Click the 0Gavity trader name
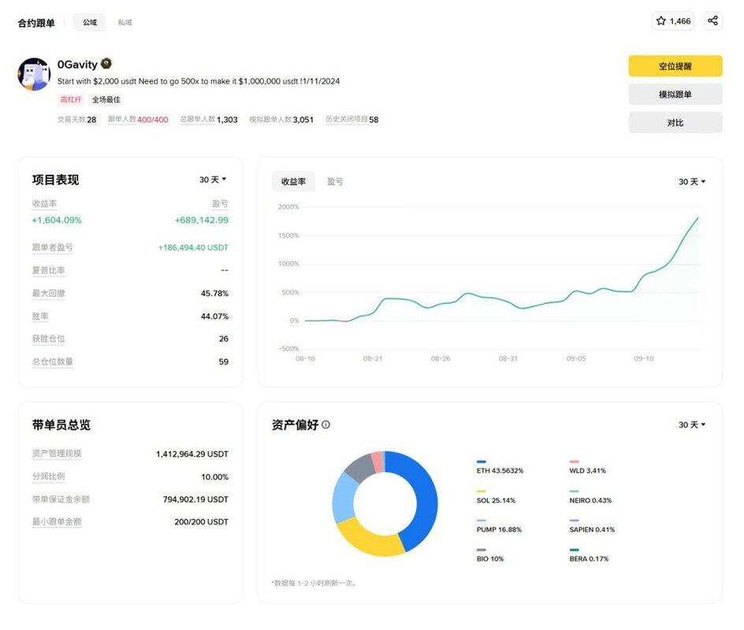Image resolution: width=744 pixels, height=630 pixels. pos(77,65)
